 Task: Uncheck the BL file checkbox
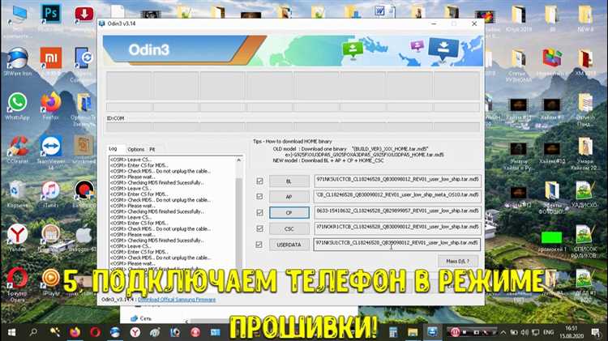tap(259, 181)
